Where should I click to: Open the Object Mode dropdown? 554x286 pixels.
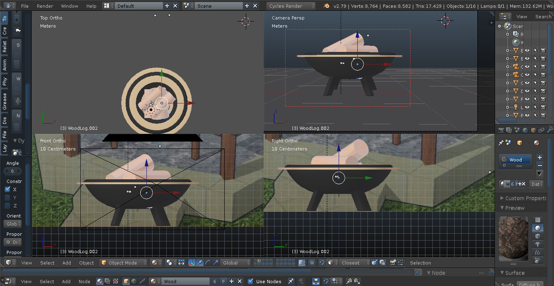click(124, 263)
